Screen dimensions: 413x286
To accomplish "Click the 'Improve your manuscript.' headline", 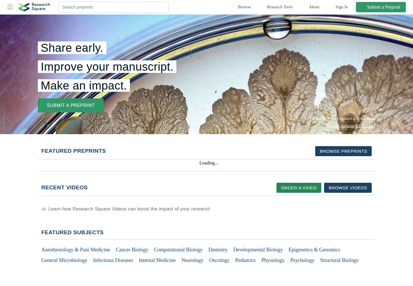I will point(107,67).
